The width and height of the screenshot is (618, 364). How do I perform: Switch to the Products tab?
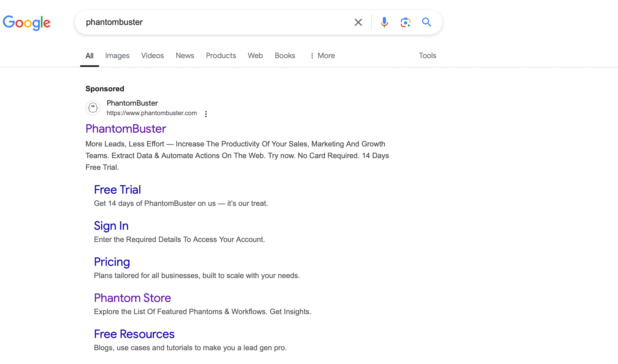click(221, 55)
